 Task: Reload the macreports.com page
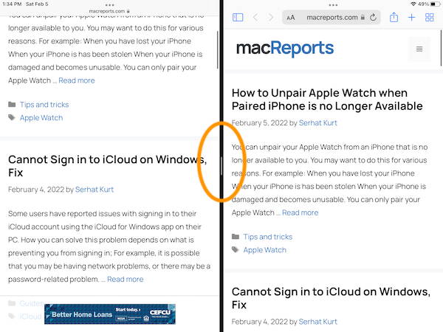(x=373, y=18)
